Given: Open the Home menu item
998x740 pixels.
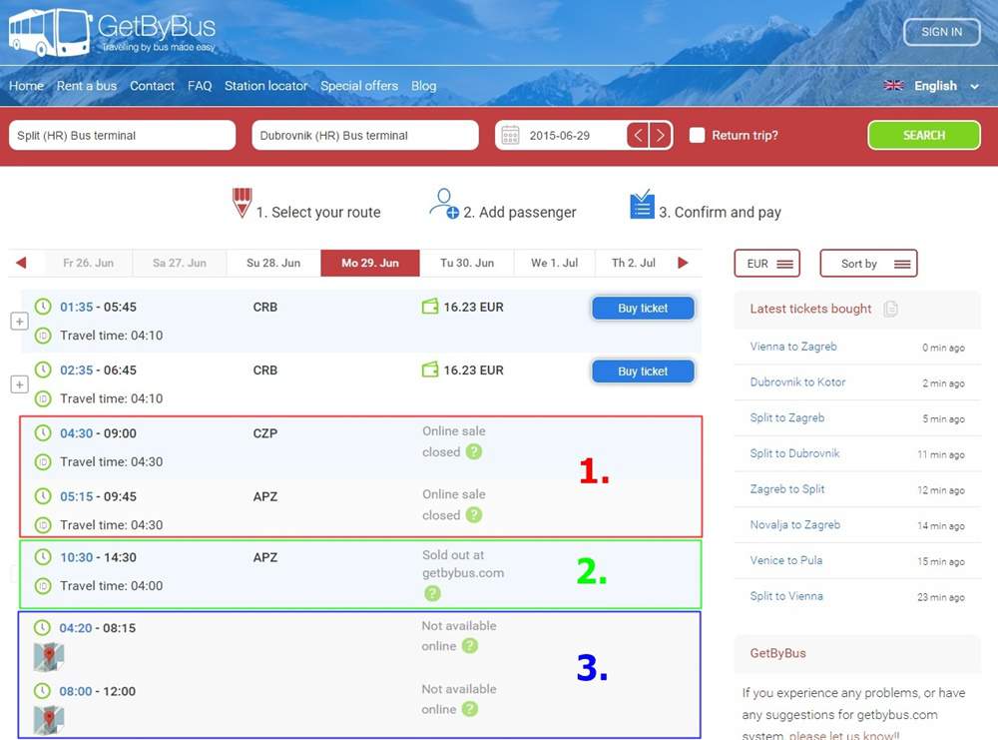Looking at the screenshot, I should click(26, 86).
